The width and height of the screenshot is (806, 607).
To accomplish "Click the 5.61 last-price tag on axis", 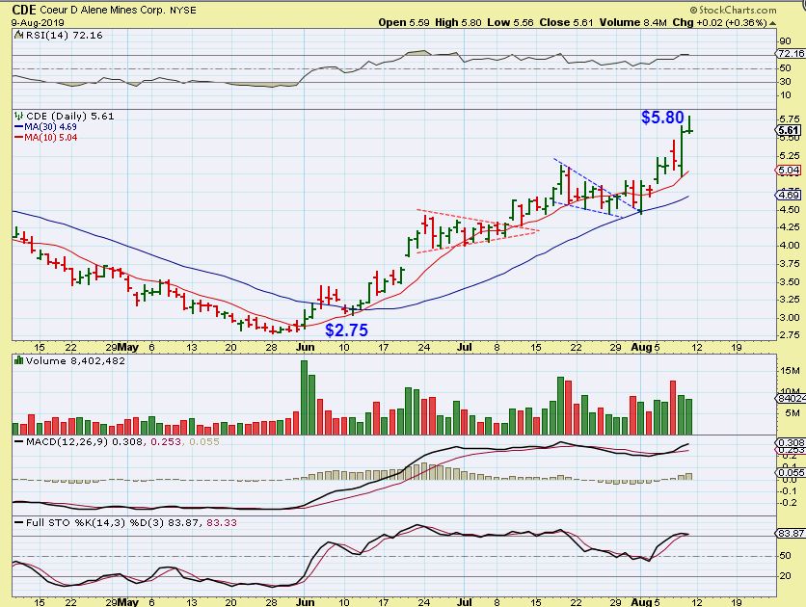I will point(788,130).
